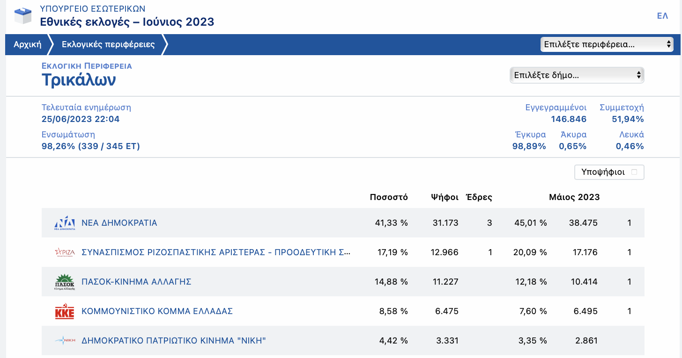Click the 10.414 May votes value
Screen dimensions: 682x358
coord(583,282)
